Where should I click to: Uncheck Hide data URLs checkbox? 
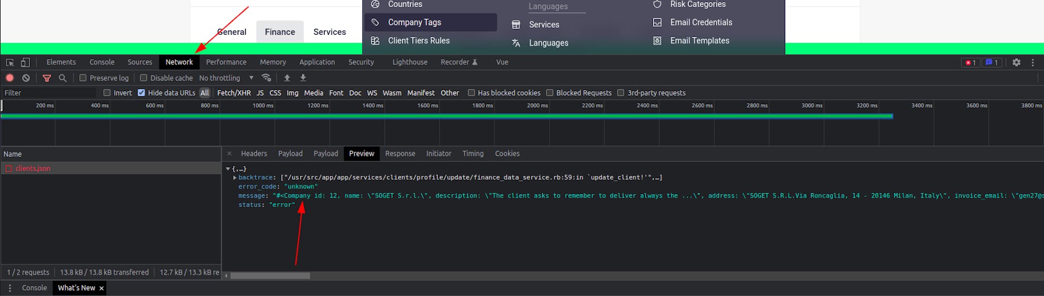(x=141, y=93)
